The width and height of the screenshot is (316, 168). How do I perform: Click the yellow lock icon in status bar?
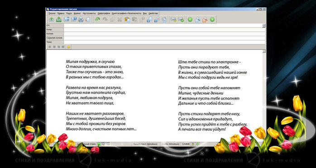pyautogui.click(x=193, y=144)
